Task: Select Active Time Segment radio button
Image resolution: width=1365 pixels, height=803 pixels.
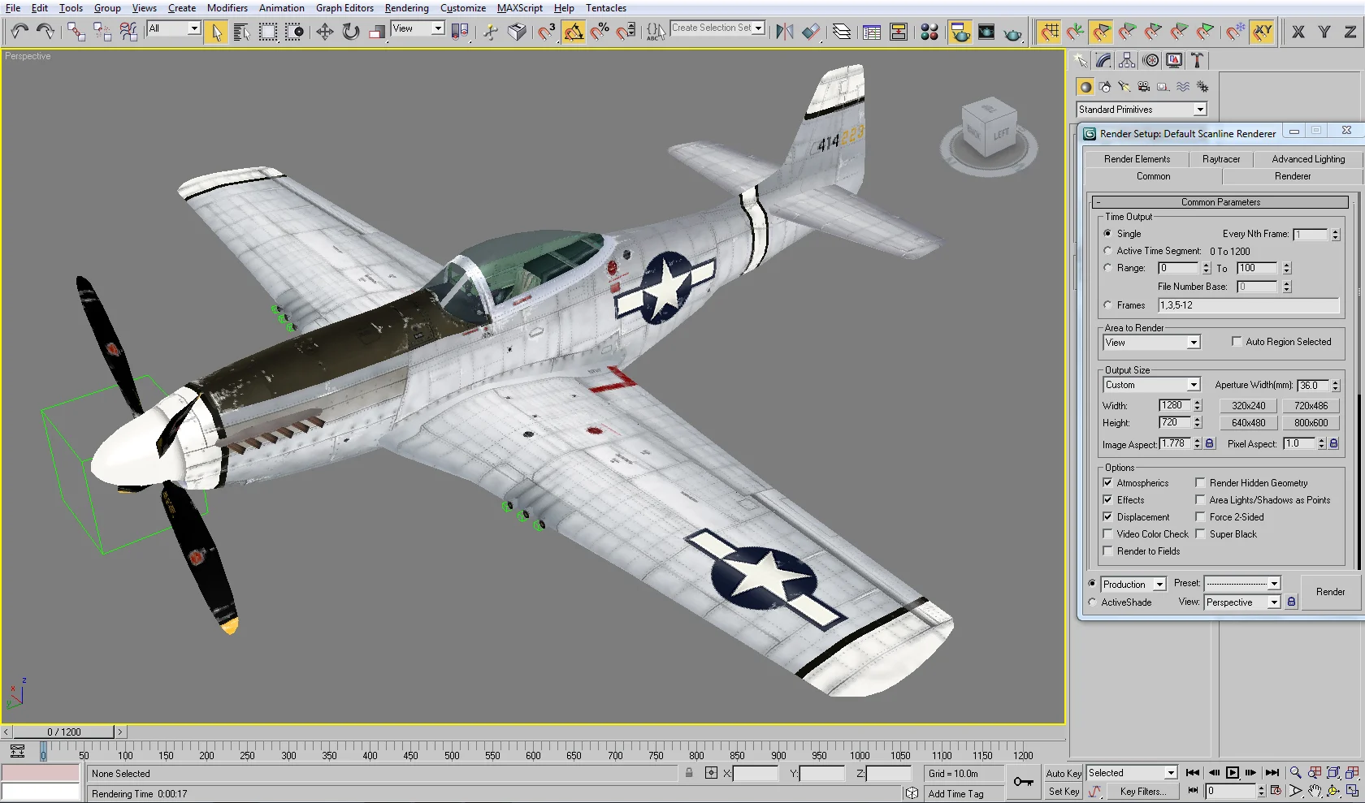Action: [1107, 251]
